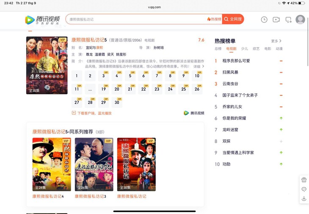Expand hidden episodes with the ellipsis button
The image size is (309, 214).
coord(90,89)
